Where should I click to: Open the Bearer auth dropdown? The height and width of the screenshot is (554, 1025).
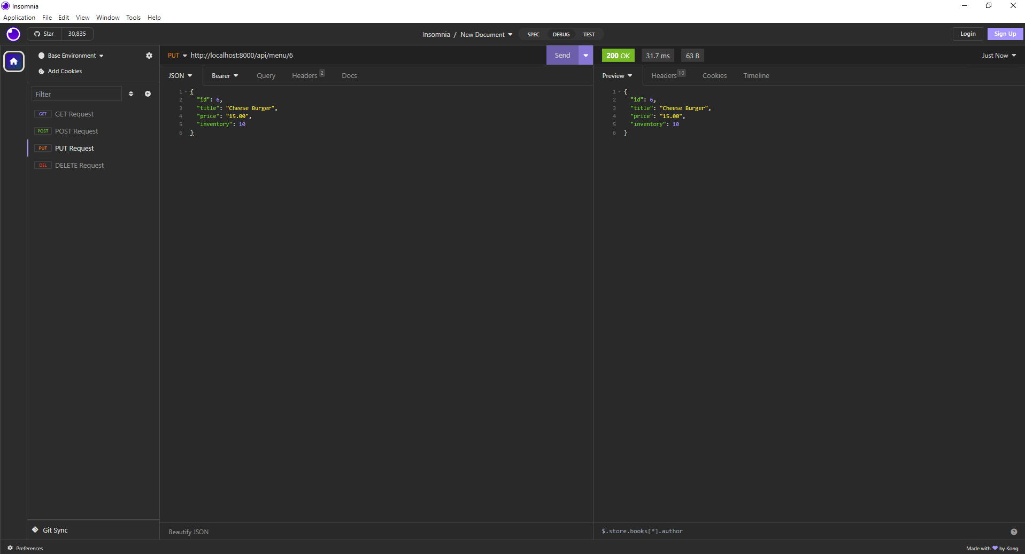225,76
